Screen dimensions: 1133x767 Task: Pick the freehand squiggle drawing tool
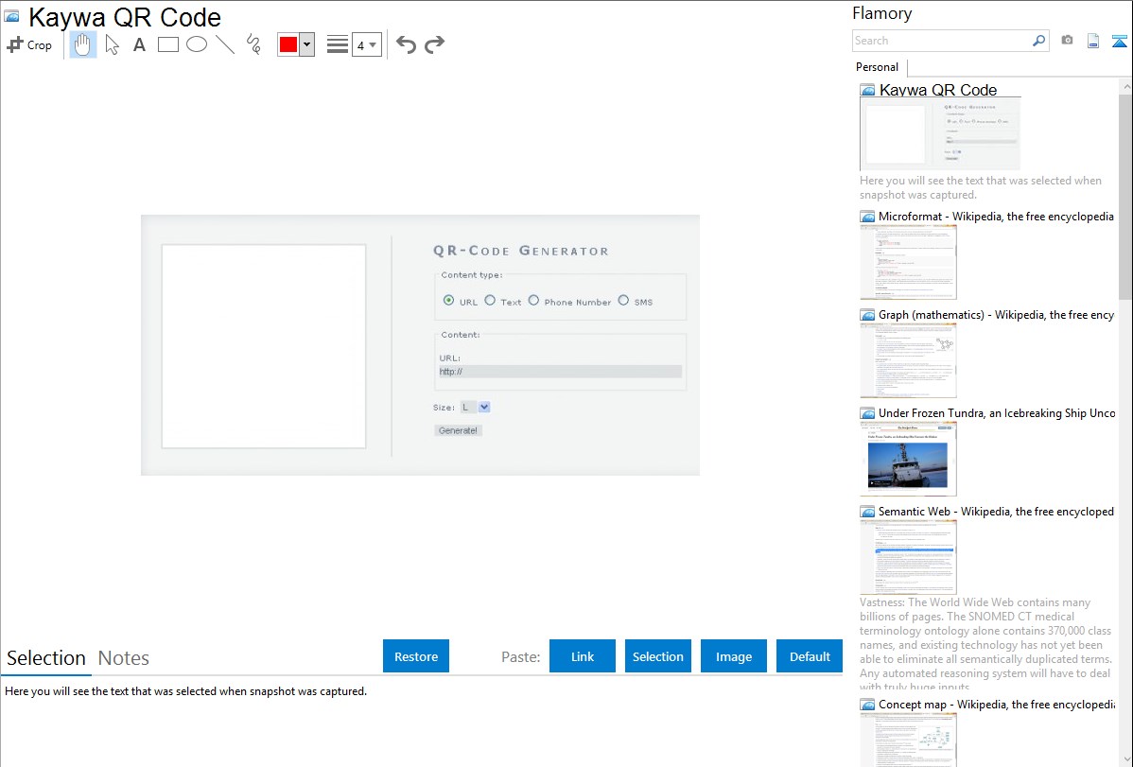click(253, 44)
